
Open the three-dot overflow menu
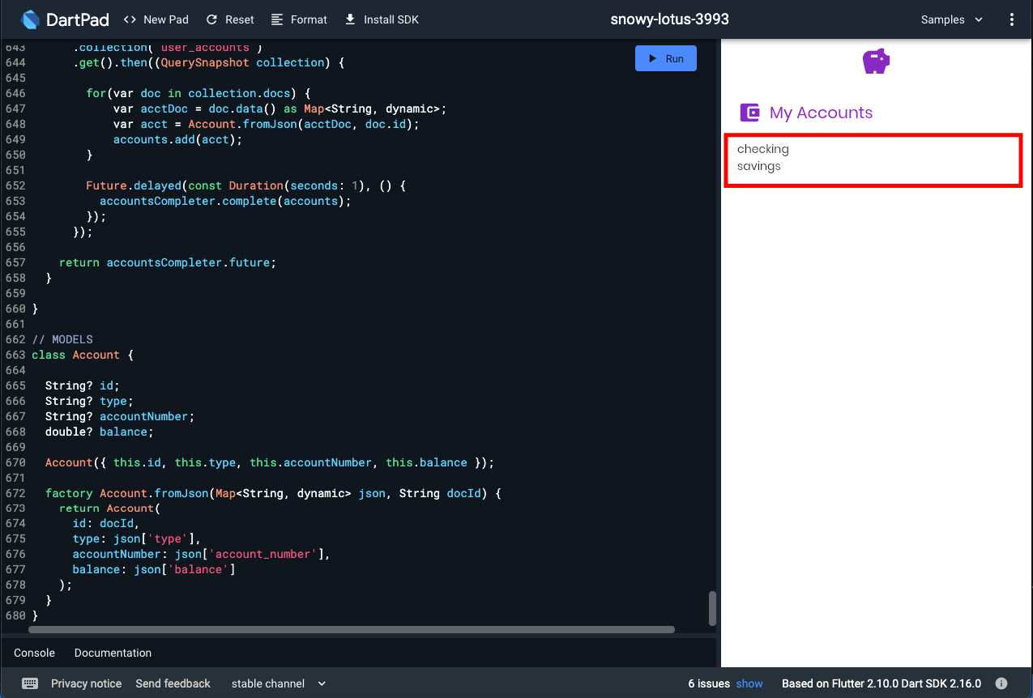tap(1011, 19)
